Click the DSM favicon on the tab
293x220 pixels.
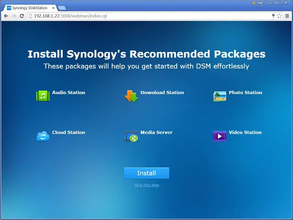(x=9, y=8)
